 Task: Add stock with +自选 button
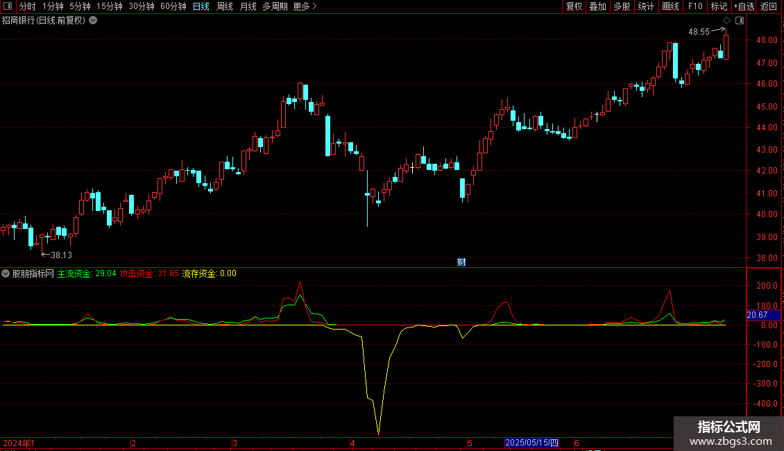(744, 6)
